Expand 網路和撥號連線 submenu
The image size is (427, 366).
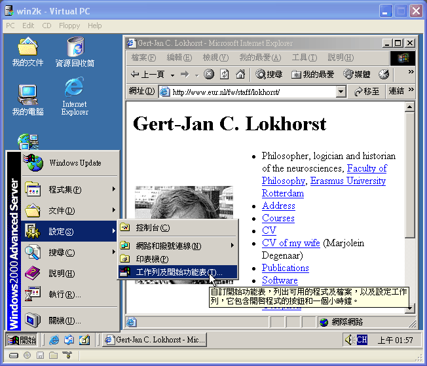pyautogui.click(x=178, y=246)
